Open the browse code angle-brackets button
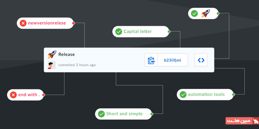Screen dimensions: 259x129 201,60
